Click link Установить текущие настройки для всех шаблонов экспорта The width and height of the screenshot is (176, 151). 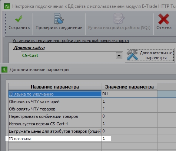click(x=71, y=41)
